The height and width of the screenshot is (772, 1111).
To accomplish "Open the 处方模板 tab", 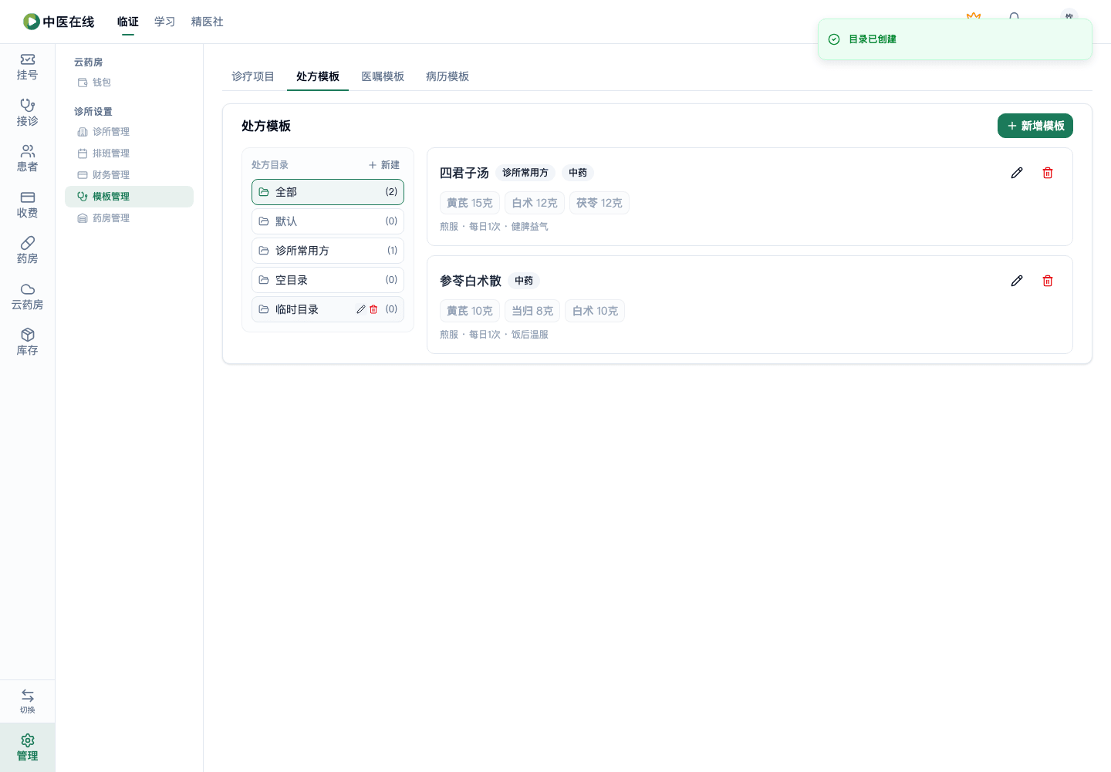I will (318, 76).
